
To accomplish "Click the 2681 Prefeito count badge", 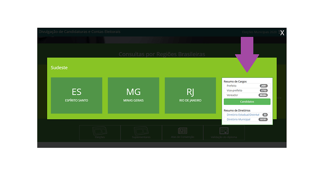I will 264,86.
